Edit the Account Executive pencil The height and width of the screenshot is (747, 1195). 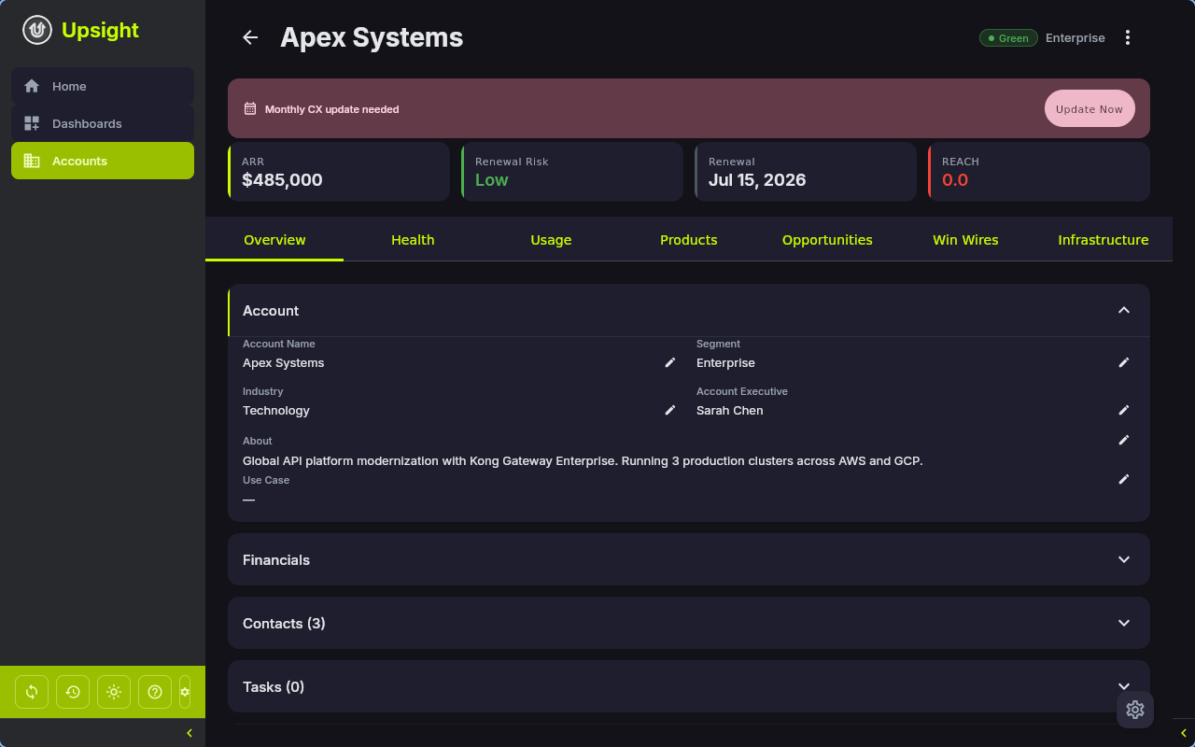click(1123, 410)
